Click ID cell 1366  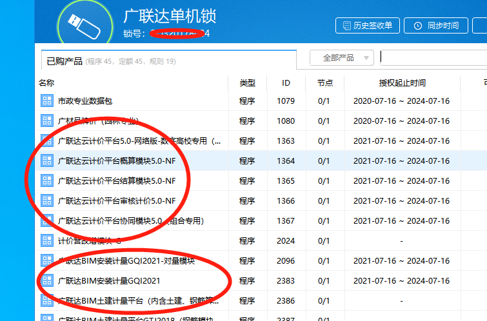coord(286,201)
